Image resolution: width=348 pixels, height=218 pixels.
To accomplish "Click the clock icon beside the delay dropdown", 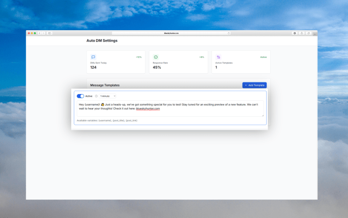I will click(x=96, y=96).
